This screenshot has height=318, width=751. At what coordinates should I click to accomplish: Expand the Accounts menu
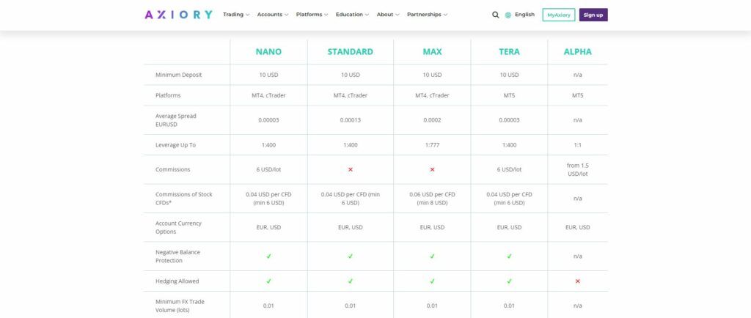pyautogui.click(x=273, y=15)
